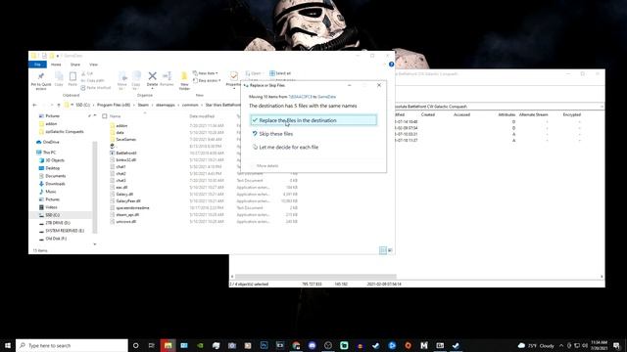Choose Replace the files in the destination
Image resolution: width=627 pixels, height=352 pixels.
[x=313, y=120]
